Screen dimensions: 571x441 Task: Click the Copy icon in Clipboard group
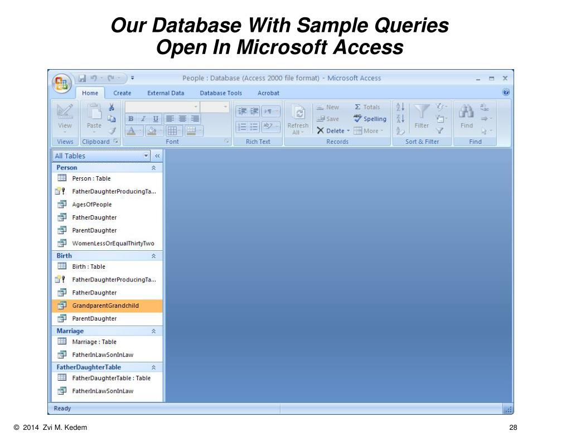112,119
